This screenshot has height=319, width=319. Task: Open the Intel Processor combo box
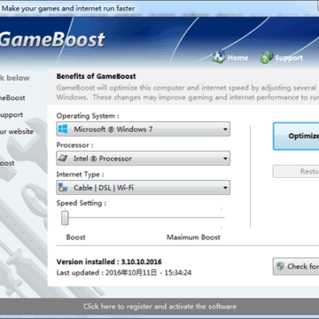pyautogui.click(x=144, y=159)
